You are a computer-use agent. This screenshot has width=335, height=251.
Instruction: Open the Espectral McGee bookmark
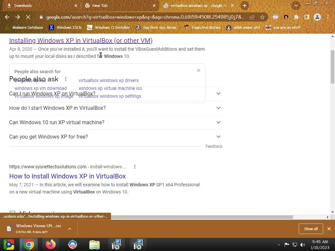[x=202, y=27]
